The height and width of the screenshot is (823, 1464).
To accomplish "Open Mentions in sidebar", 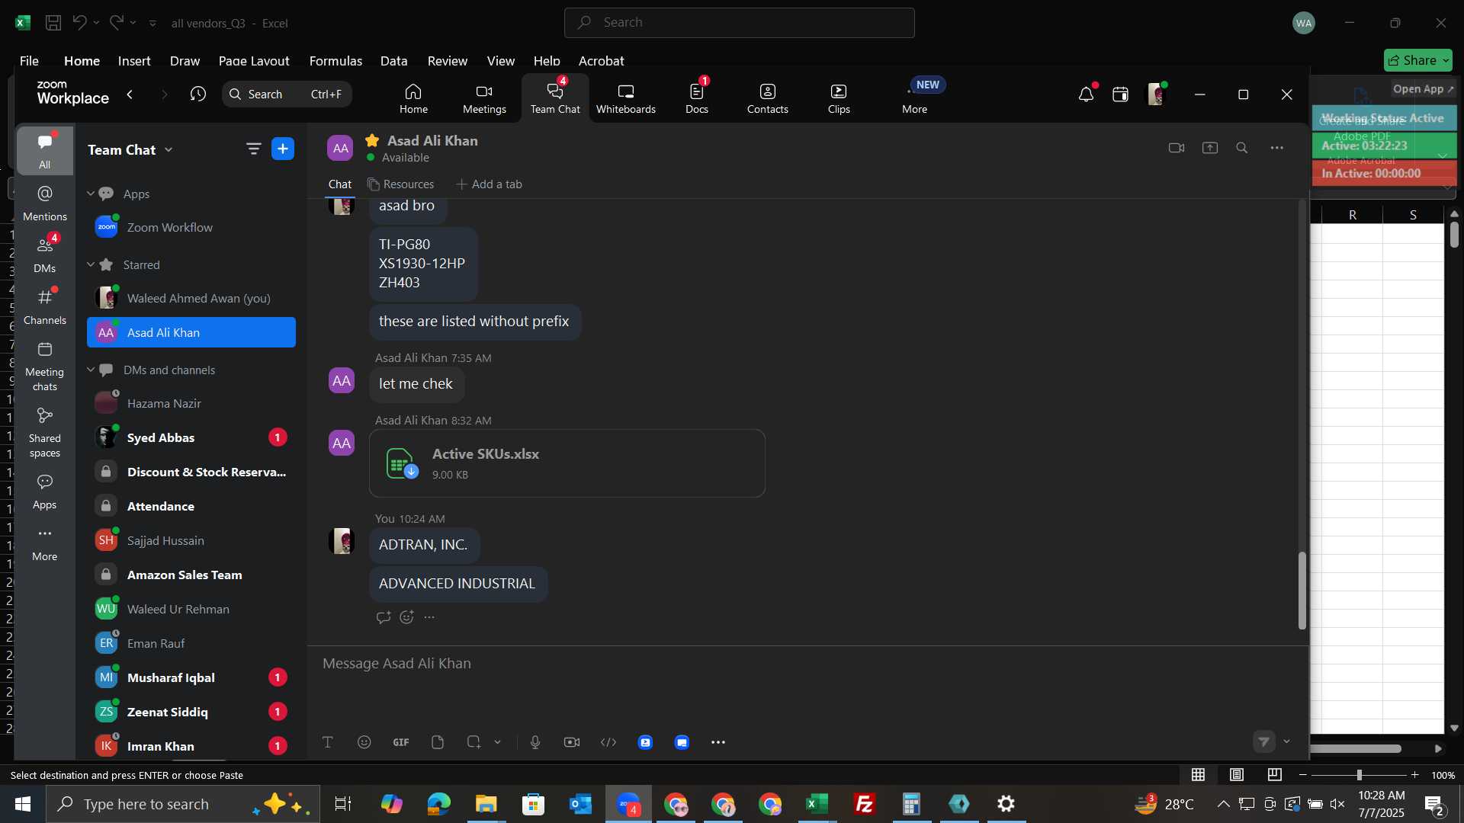I will click(45, 203).
